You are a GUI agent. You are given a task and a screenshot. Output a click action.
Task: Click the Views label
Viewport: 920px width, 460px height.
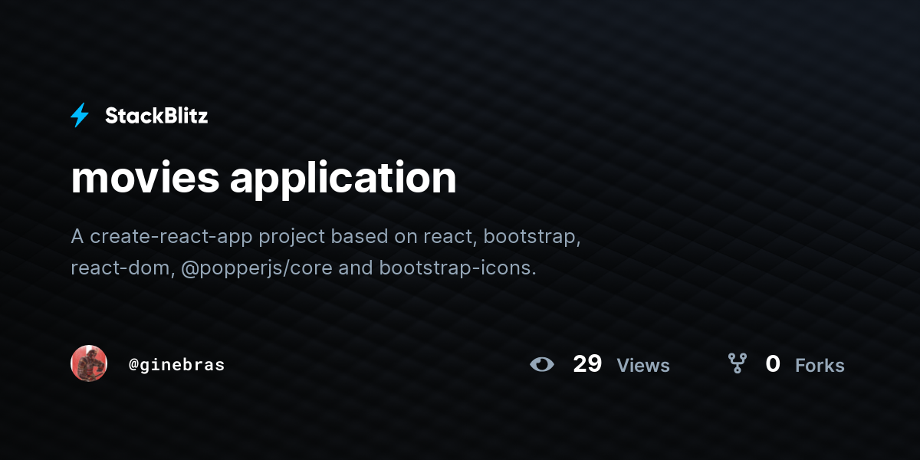(643, 366)
